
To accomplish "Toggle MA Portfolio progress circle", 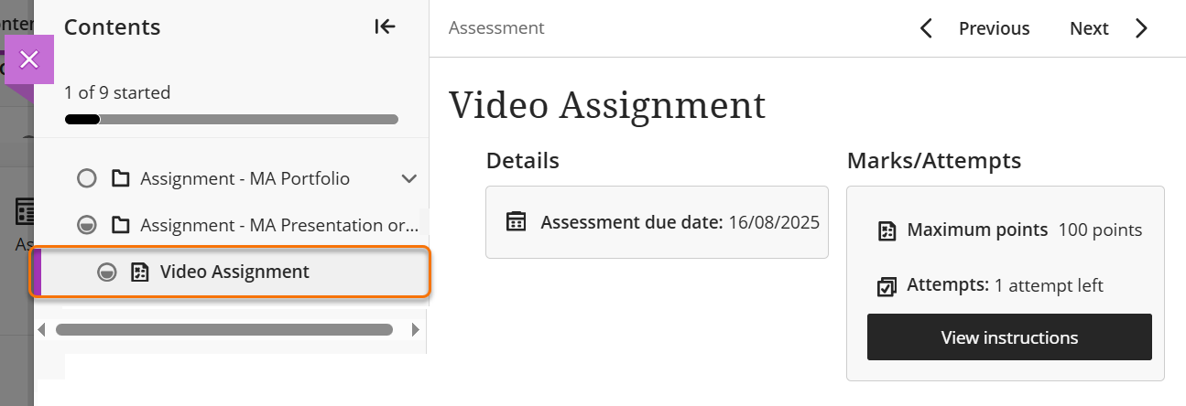I will click(87, 179).
